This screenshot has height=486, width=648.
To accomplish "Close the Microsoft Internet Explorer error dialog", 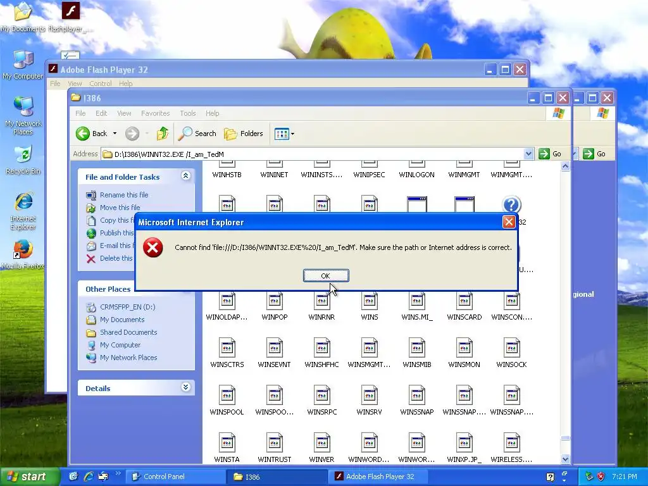I will [509, 222].
